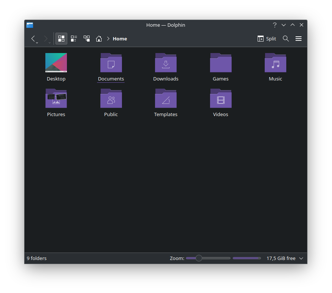
Task: Click the 9 folders status text
Action: (37, 259)
